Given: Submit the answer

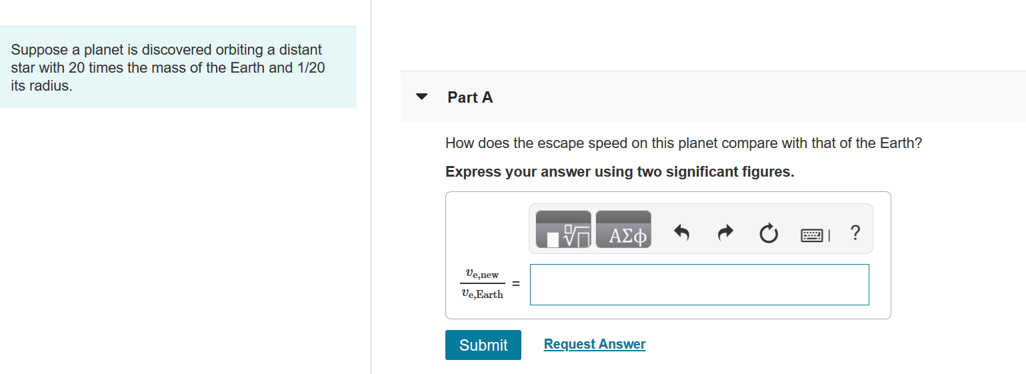Looking at the screenshot, I should tap(483, 345).
